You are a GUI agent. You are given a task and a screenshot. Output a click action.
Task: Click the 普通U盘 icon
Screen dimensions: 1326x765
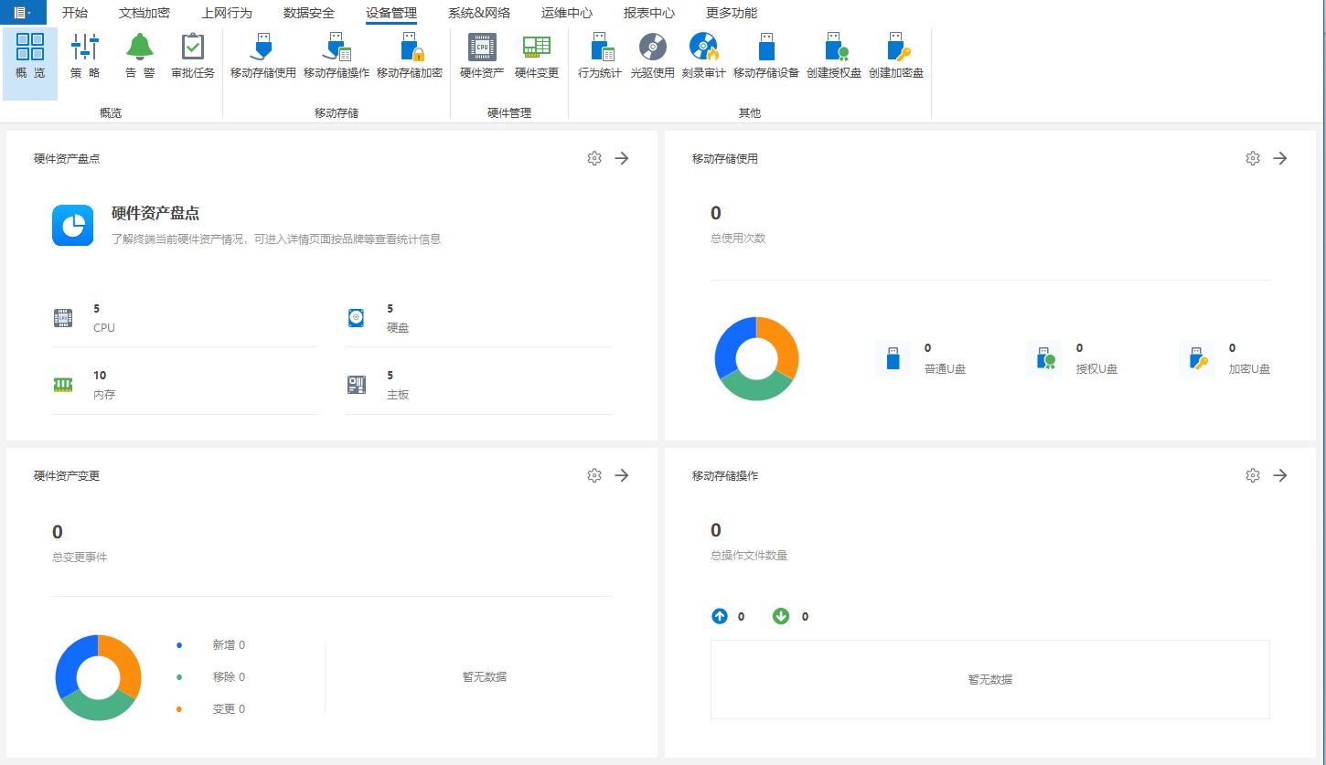893,358
